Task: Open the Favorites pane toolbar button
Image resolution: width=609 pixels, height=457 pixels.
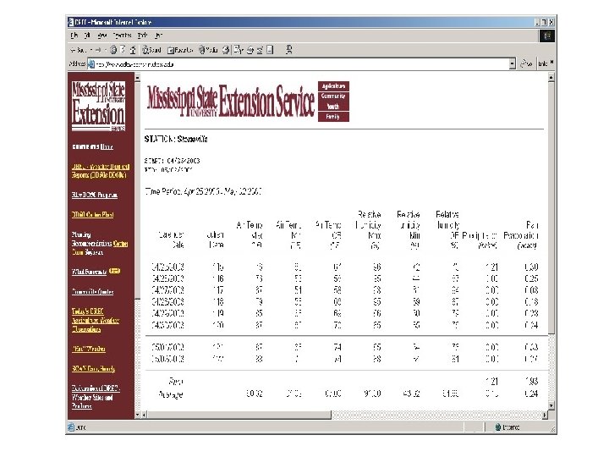Action: click(181, 50)
